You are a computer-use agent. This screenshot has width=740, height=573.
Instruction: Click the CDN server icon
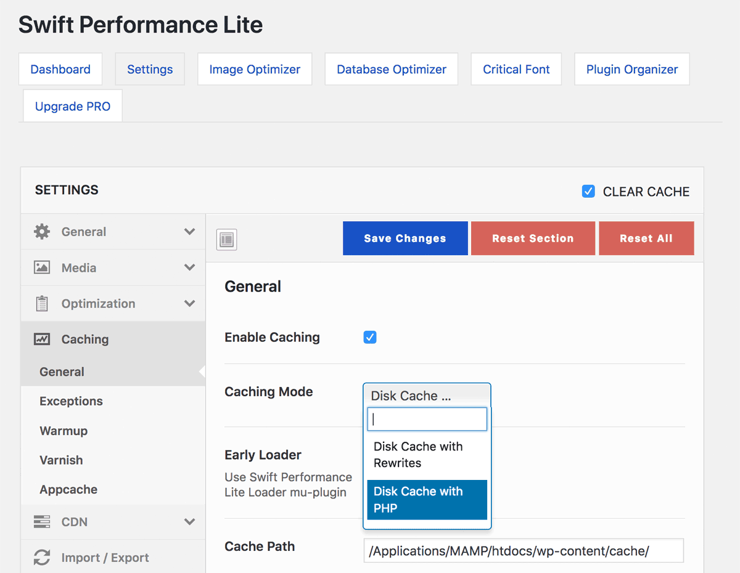tap(42, 522)
